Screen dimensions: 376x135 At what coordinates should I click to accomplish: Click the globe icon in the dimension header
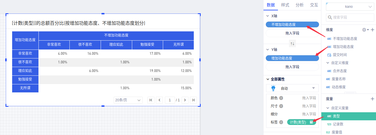[364, 30]
